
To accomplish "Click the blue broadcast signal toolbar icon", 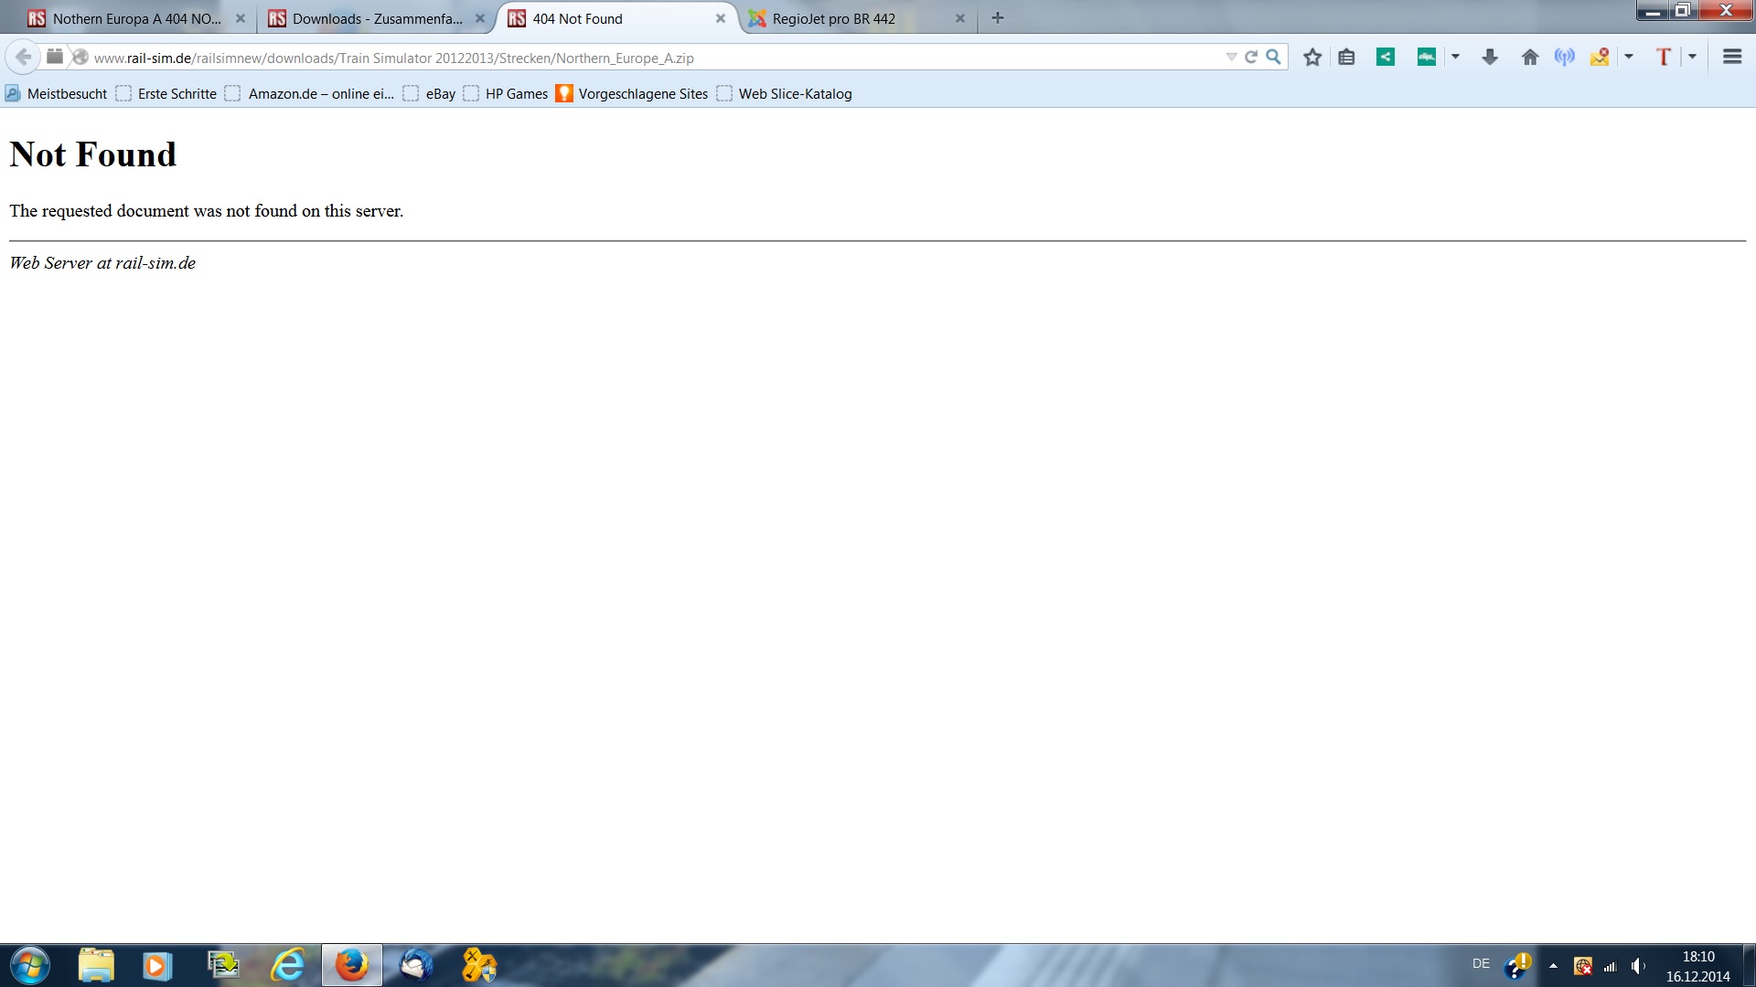I will pos(1565,58).
